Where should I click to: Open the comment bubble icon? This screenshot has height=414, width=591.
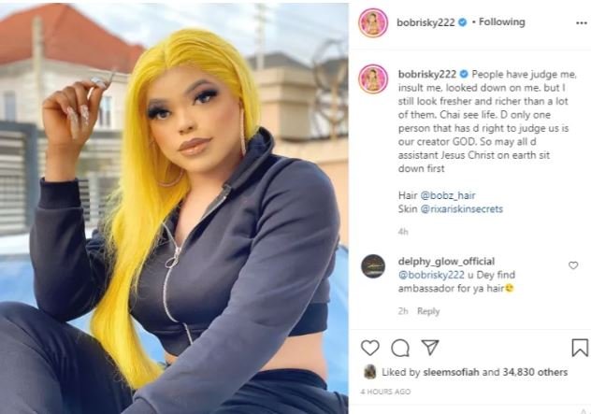tap(400, 348)
